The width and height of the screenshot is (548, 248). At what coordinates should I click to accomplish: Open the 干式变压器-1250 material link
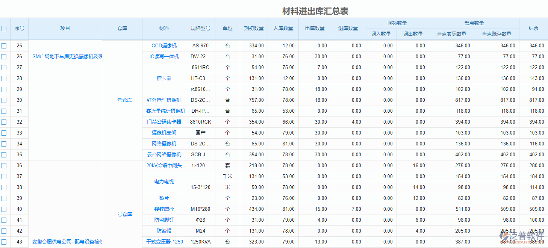164,242
